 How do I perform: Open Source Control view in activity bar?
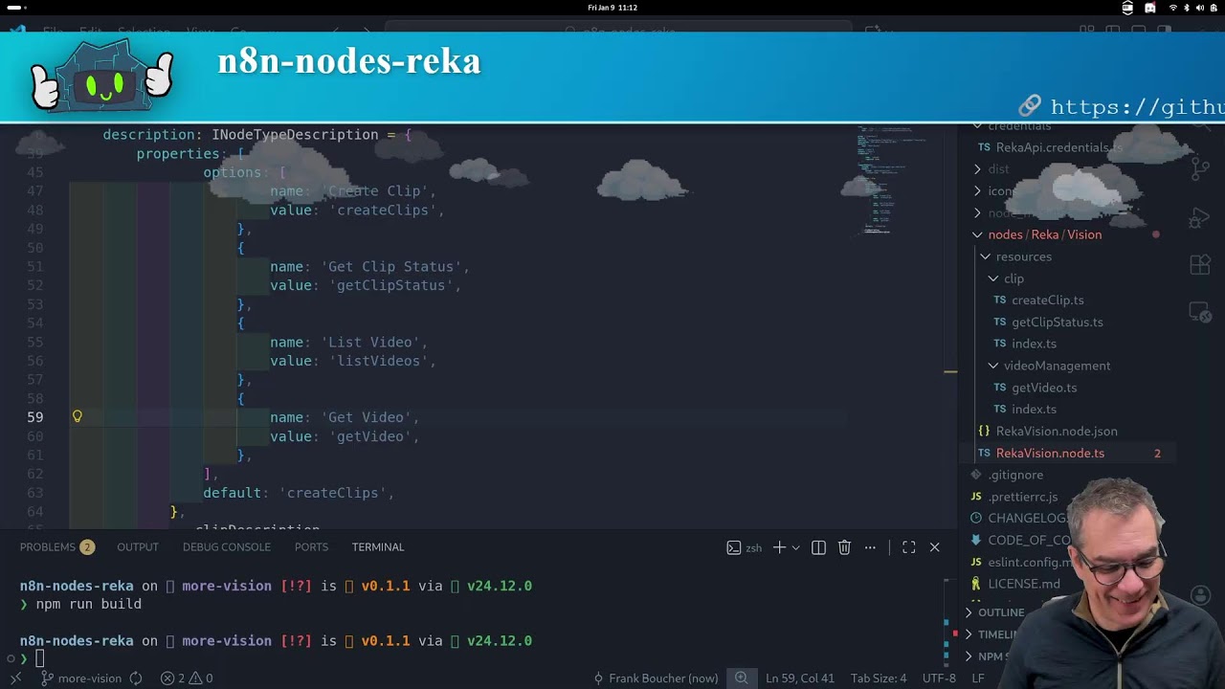pyautogui.click(x=1200, y=170)
